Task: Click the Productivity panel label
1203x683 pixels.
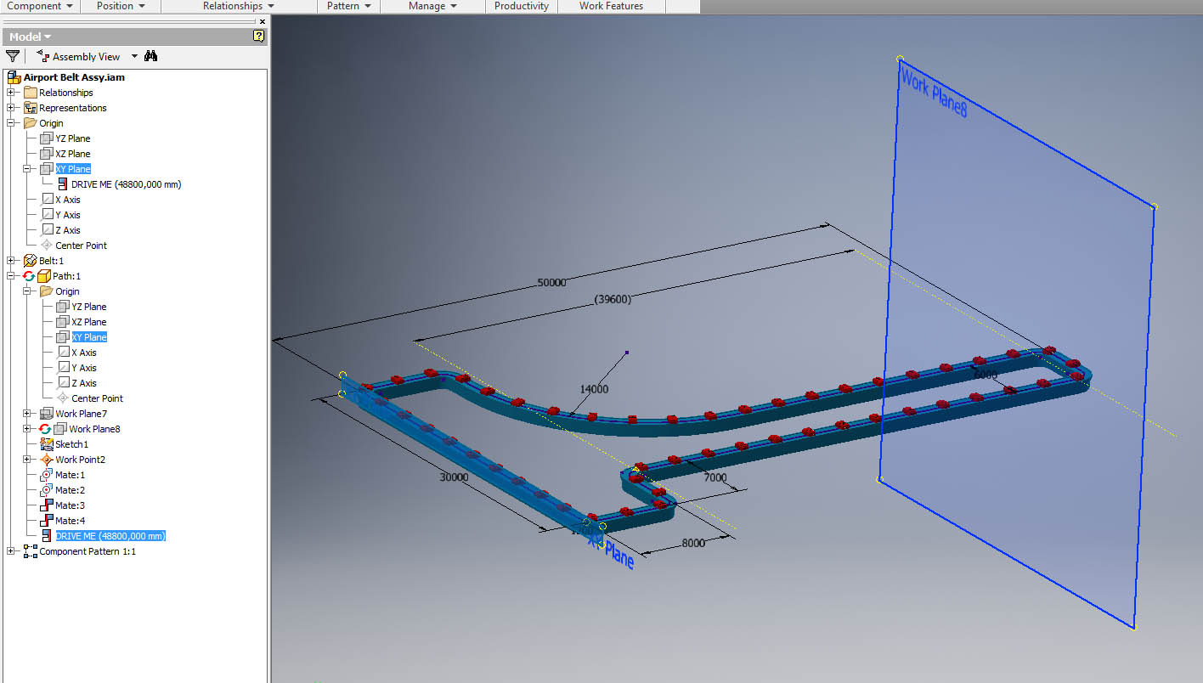Action: pos(522,6)
